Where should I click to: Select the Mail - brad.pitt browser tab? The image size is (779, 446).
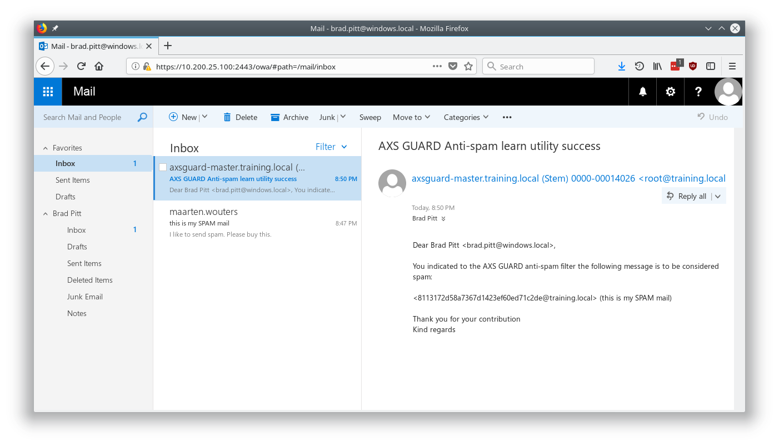click(x=97, y=46)
